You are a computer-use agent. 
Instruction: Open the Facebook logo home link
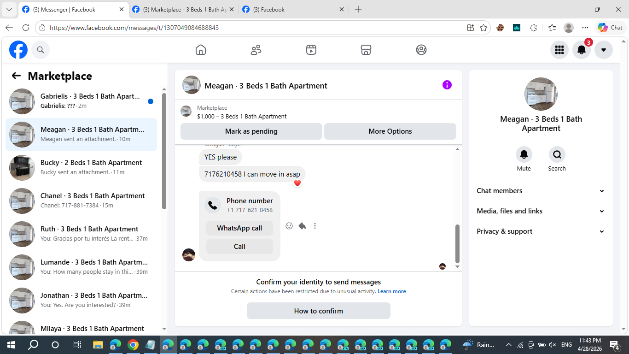click(x=18, y=50)
